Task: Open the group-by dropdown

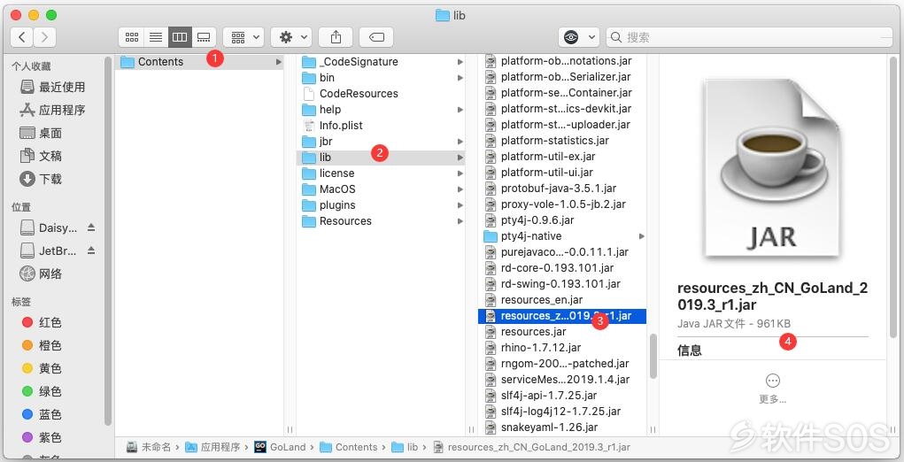Action: point(243,37)
